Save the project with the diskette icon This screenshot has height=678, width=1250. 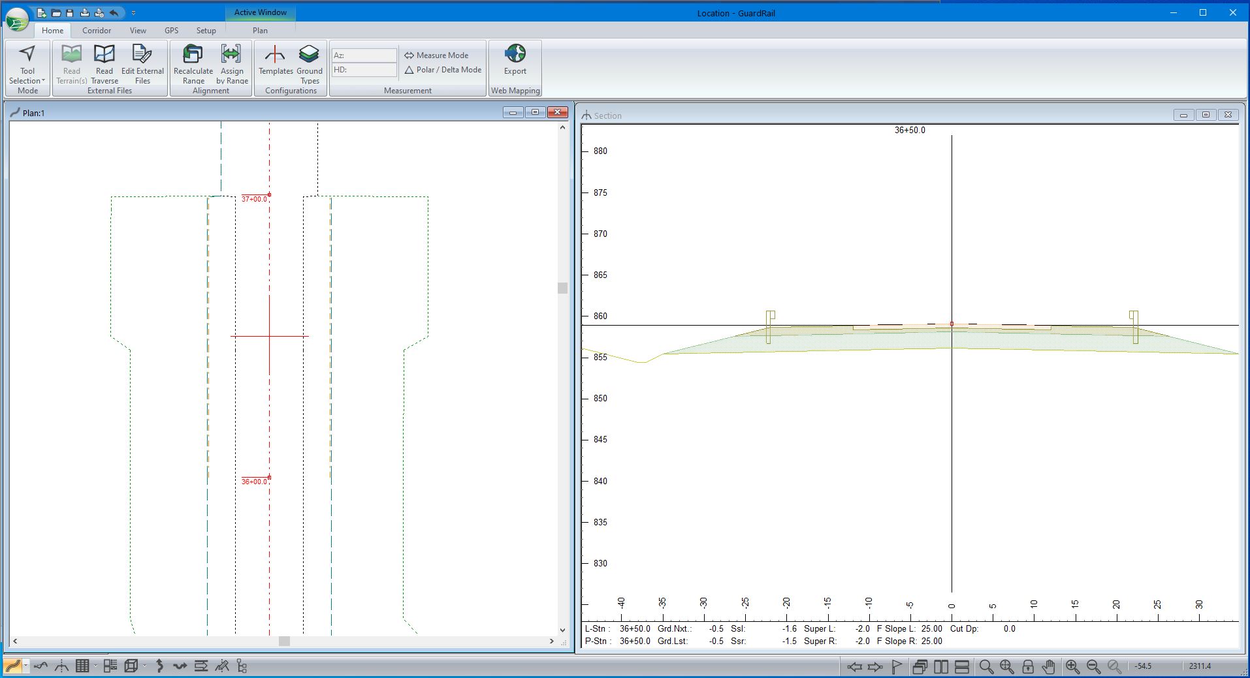[70, 12]
